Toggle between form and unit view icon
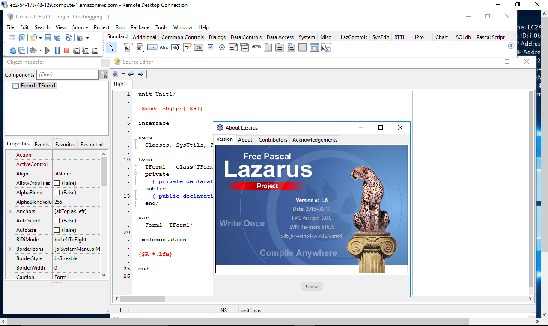The width and height of the screenshot is (548, 326). (x=68, y=38)
